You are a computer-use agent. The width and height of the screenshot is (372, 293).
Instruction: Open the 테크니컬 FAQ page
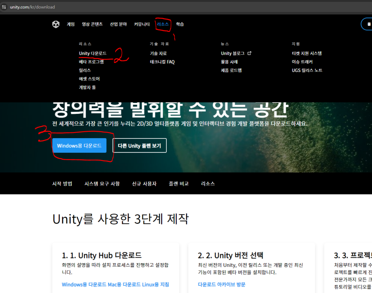pos(162,62)
